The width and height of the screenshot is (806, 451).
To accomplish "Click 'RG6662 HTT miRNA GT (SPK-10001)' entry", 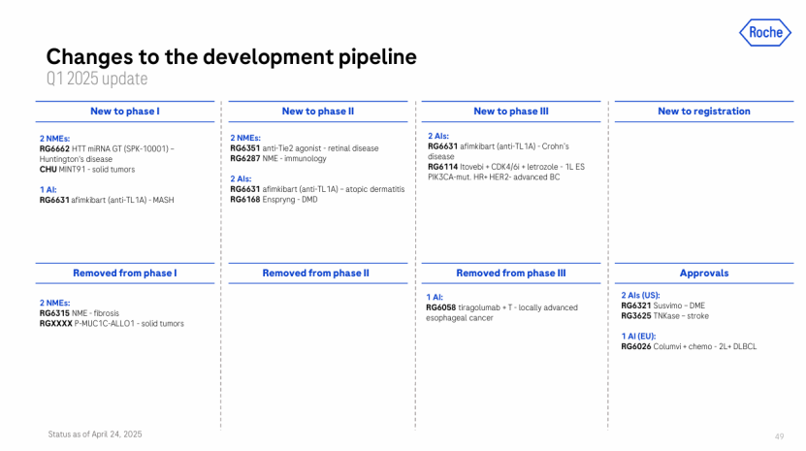I will click(107, 154).
